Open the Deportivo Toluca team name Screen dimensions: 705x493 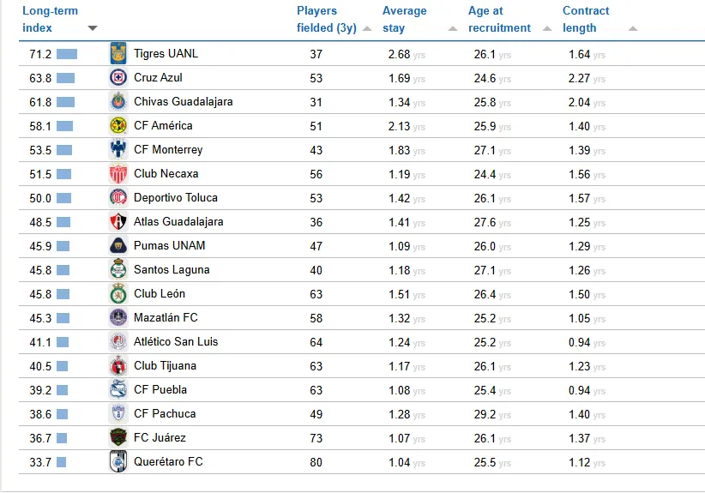[x=176, y=197]
